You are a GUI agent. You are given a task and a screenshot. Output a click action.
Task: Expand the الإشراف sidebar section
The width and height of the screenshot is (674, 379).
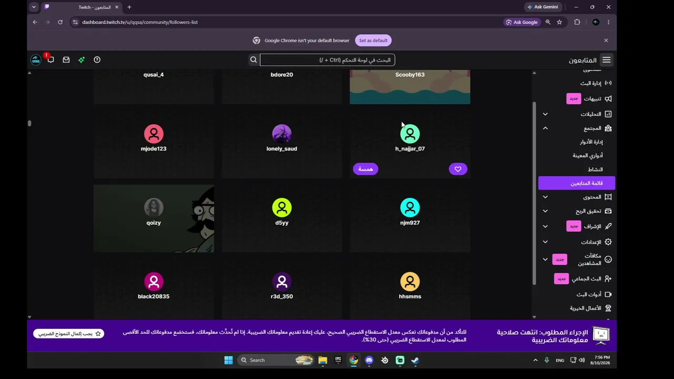(x=546, y=226)
